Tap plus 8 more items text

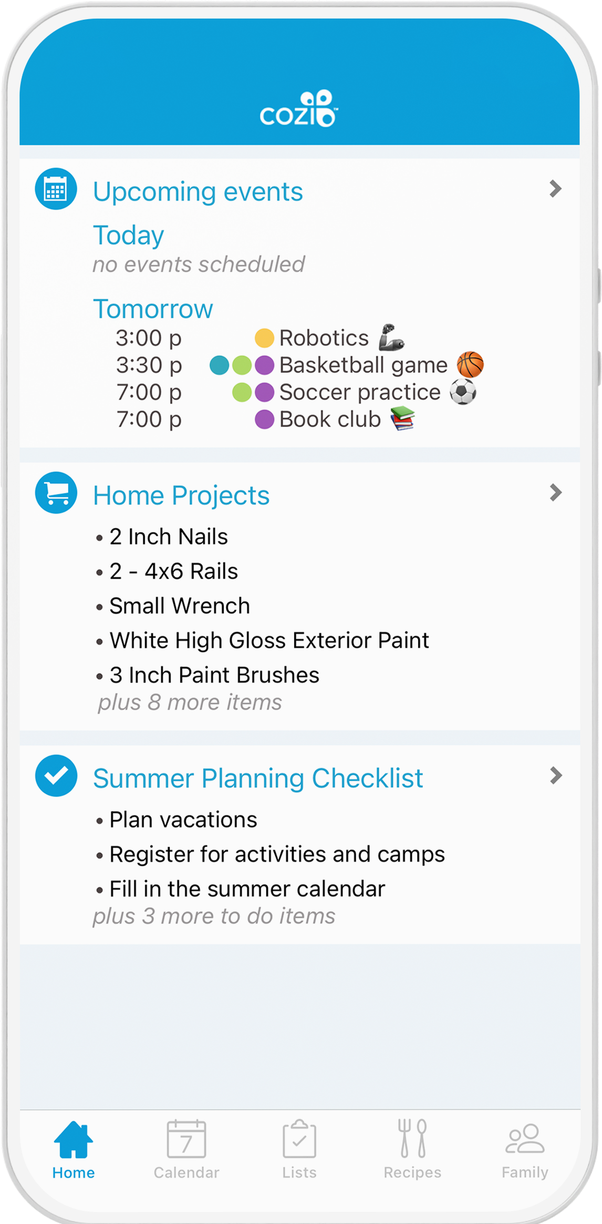coord(190,702)
